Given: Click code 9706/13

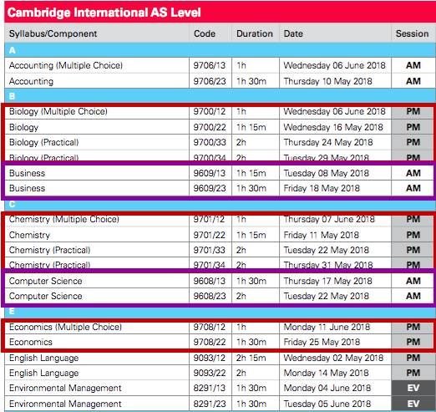Looking at the screenshot, I should pyautogui.click(x=210, y=65).
